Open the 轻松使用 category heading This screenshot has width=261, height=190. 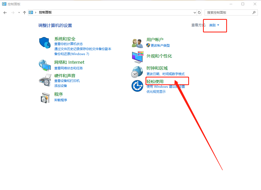tap(155, 81)
